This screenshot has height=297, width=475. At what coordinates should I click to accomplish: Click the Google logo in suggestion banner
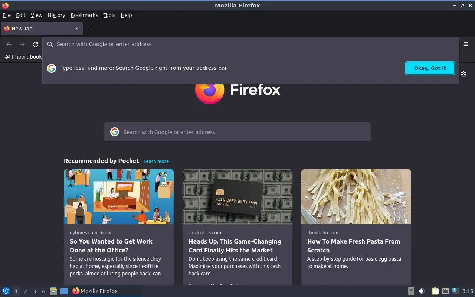pyautogui.click(x=52, y=68)
